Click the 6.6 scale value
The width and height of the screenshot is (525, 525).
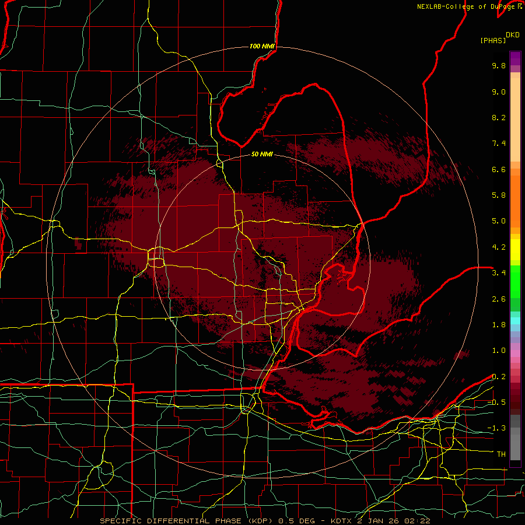[499, 169]
